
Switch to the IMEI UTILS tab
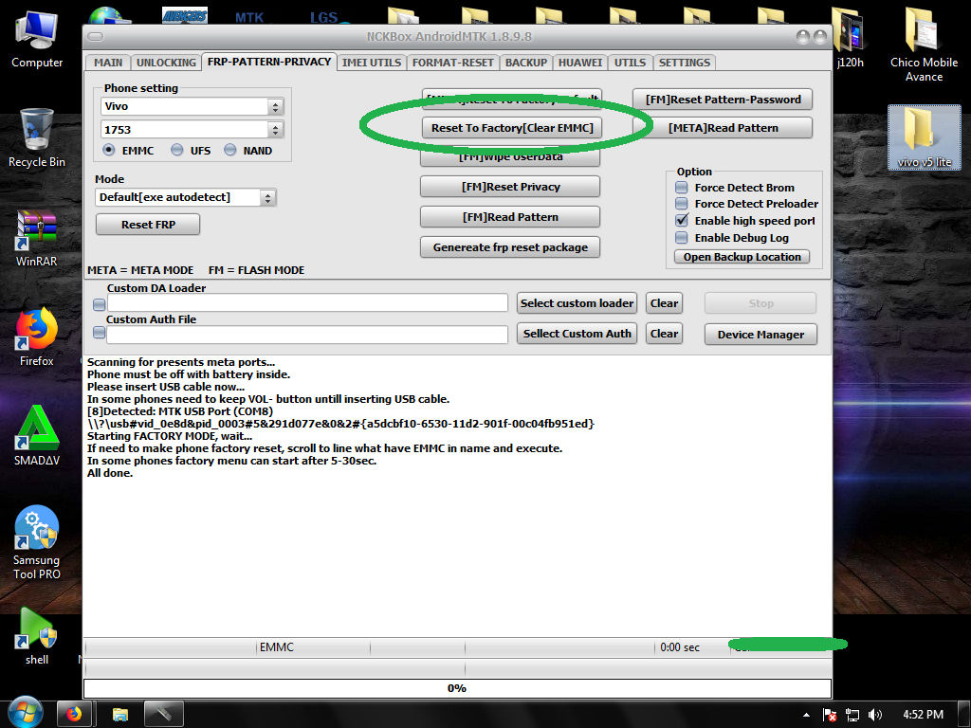(372, 63)
